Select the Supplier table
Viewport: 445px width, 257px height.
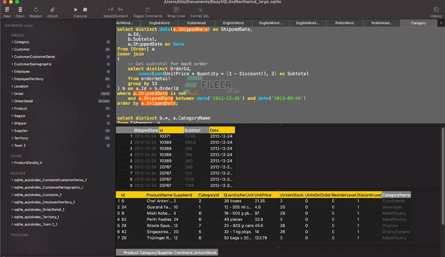click(x=21, y=131)
